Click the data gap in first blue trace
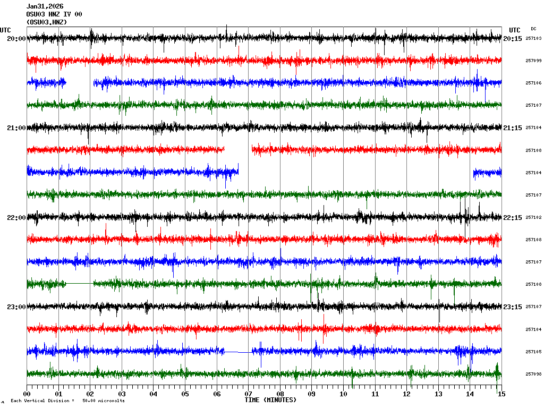Viewport: 544px width, 408px height. pos(80,83)
